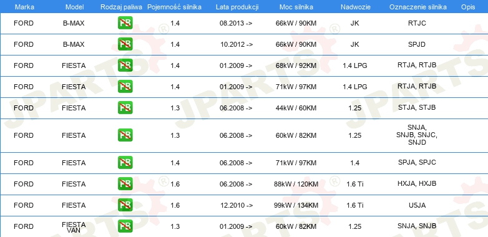Click the fuel icon in the Fiesta SNJC row
This screenshot has width=488, height=237.
(125, 135)
